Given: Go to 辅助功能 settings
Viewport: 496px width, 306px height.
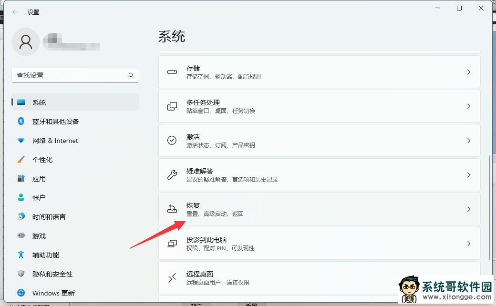Looking at the screenshot, I should click(x=75, y=255).
